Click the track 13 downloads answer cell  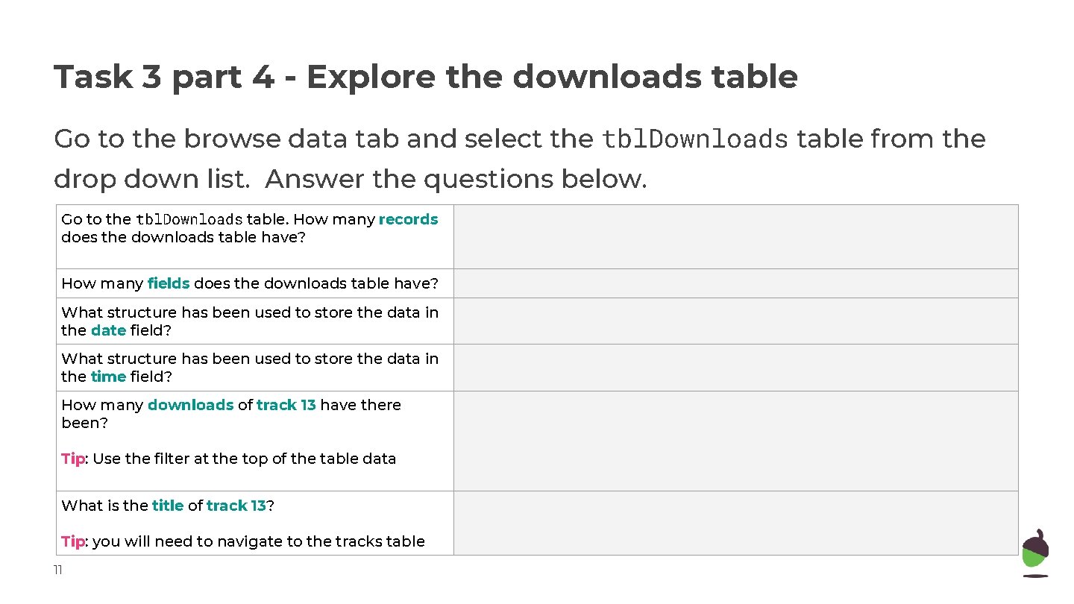pos(735,441)
